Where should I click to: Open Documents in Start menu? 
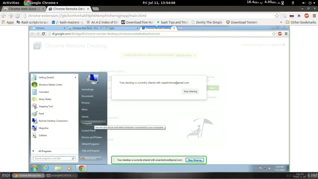click(87, 96)
